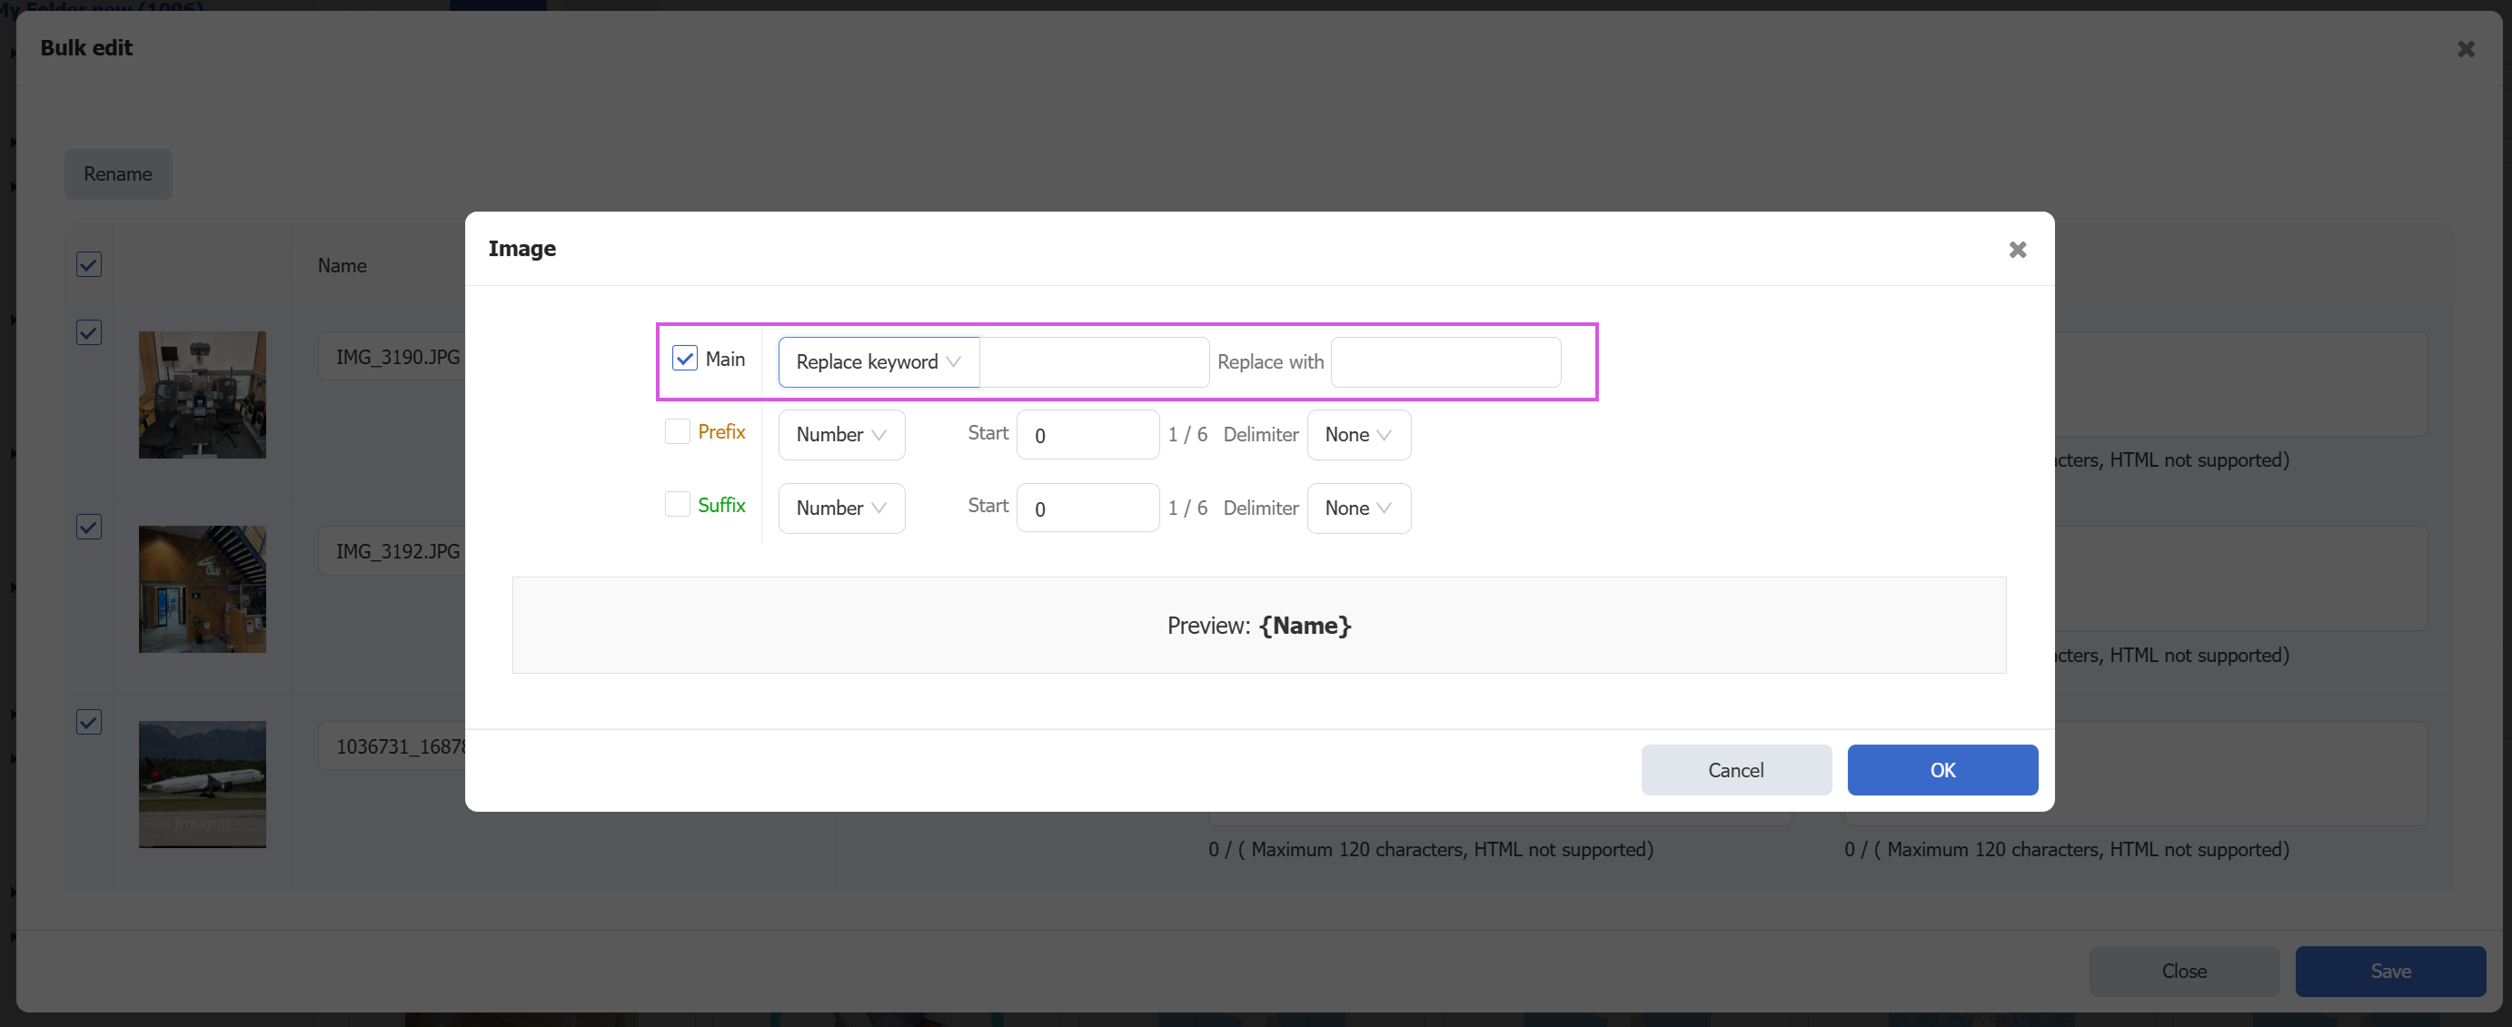Click the IMG_3190.JPG thumbnail
The width and height of the screenshot is (2512, 1027).
click(202, 395)
